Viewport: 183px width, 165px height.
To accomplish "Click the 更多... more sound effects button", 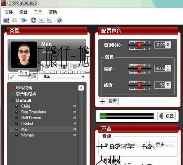I will [162, 145].
